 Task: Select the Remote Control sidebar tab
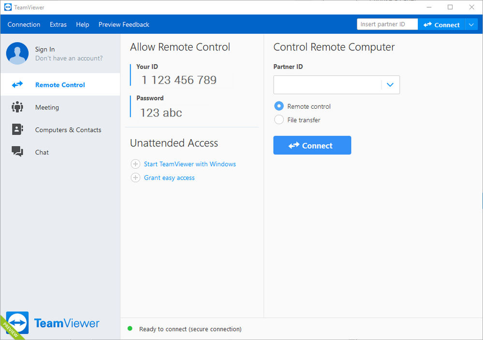[60, 85]
